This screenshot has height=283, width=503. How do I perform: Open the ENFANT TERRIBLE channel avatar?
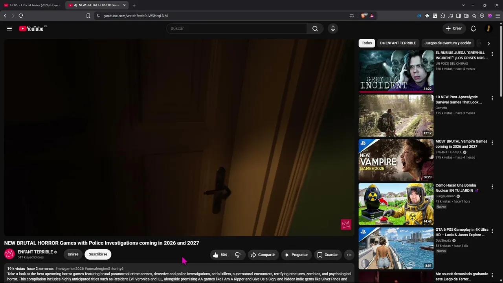point(9,254)
